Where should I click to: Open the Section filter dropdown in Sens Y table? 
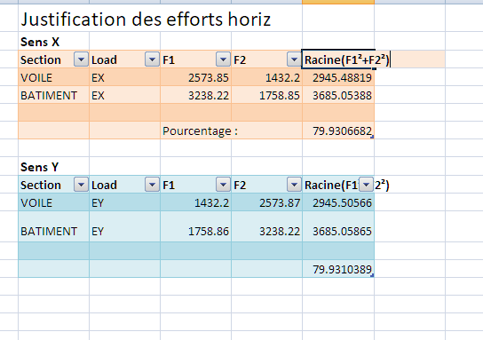coord(81,185)
